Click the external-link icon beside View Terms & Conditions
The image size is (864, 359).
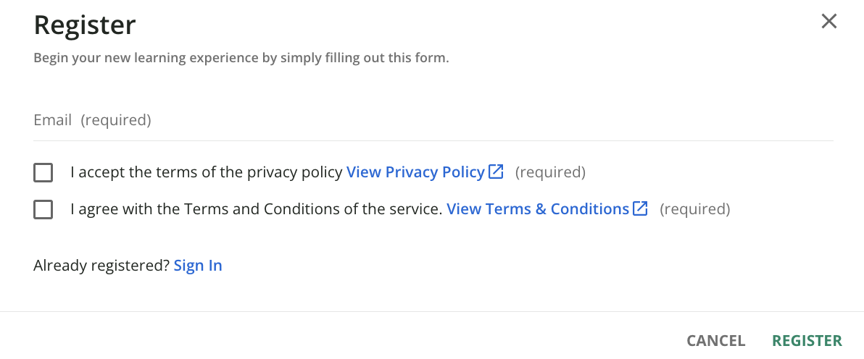tap(640, 208)
